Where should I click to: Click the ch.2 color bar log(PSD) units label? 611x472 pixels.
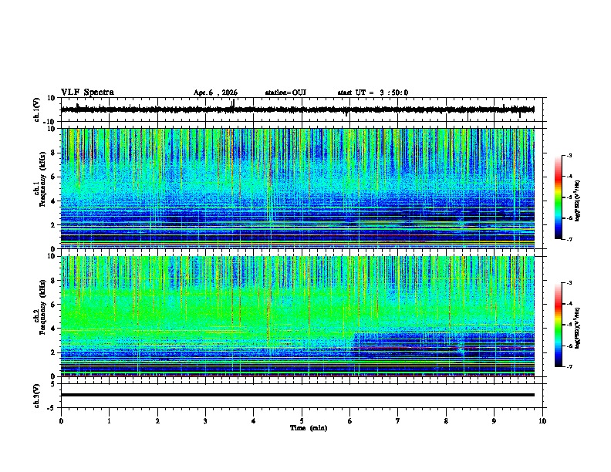(x=578, y=328)
